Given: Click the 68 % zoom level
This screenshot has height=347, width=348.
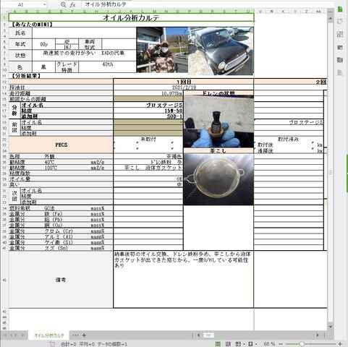Looking at the screenshot, I should pos(269,344).
